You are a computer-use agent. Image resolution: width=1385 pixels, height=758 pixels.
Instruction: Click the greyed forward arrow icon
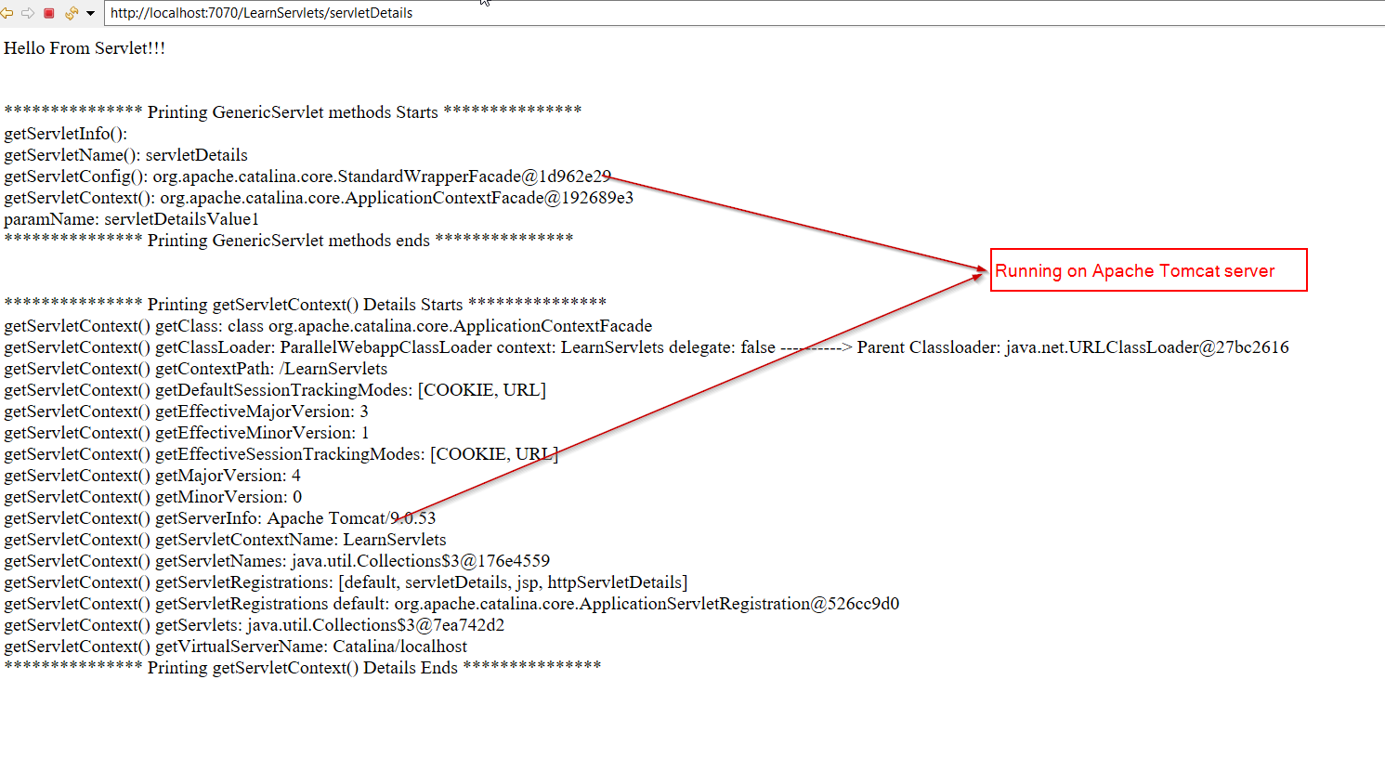tap(28, 13)
